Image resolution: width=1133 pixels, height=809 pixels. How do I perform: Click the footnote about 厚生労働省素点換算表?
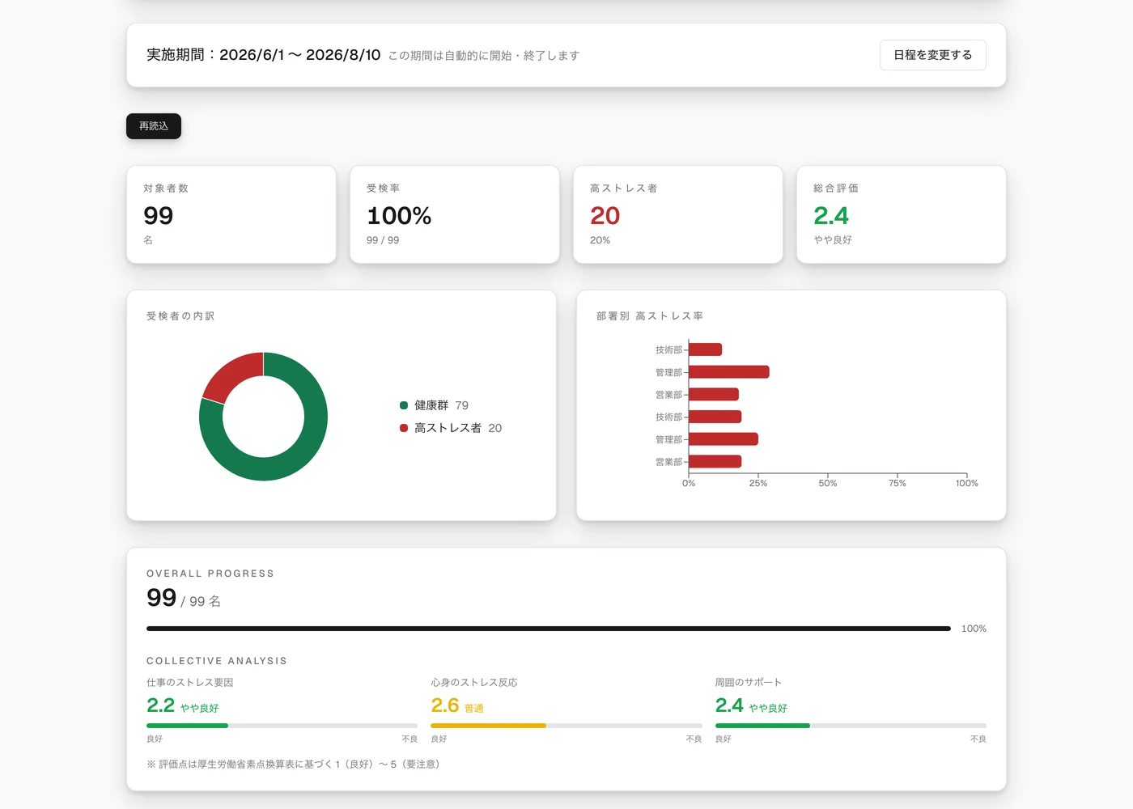(293, 765)
